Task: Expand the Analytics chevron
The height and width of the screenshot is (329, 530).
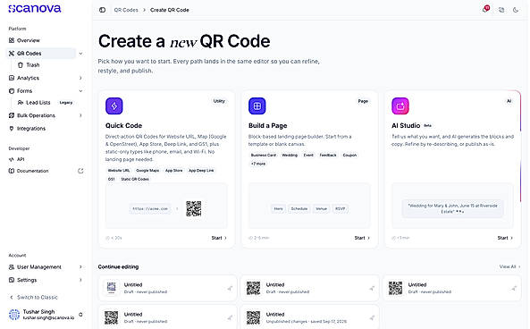Action: point(80,78)
